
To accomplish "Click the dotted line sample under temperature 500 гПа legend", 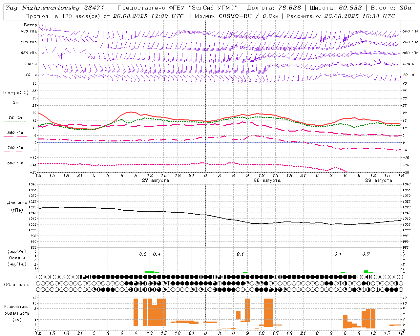I will tap(15, 167).
